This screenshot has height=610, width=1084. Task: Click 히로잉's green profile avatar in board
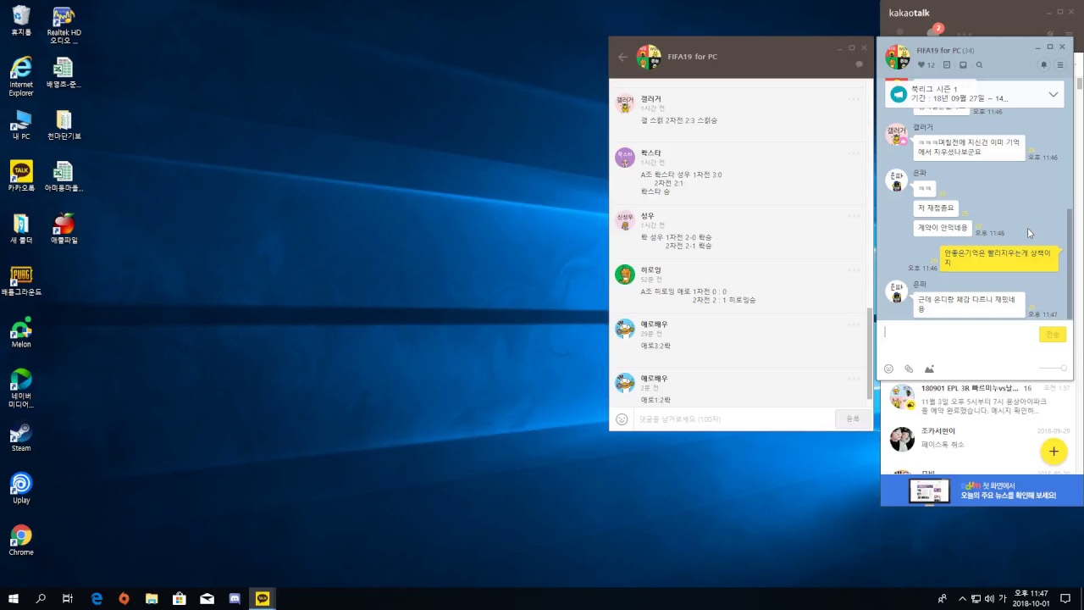pyautogui.click(x=625, y=274)
